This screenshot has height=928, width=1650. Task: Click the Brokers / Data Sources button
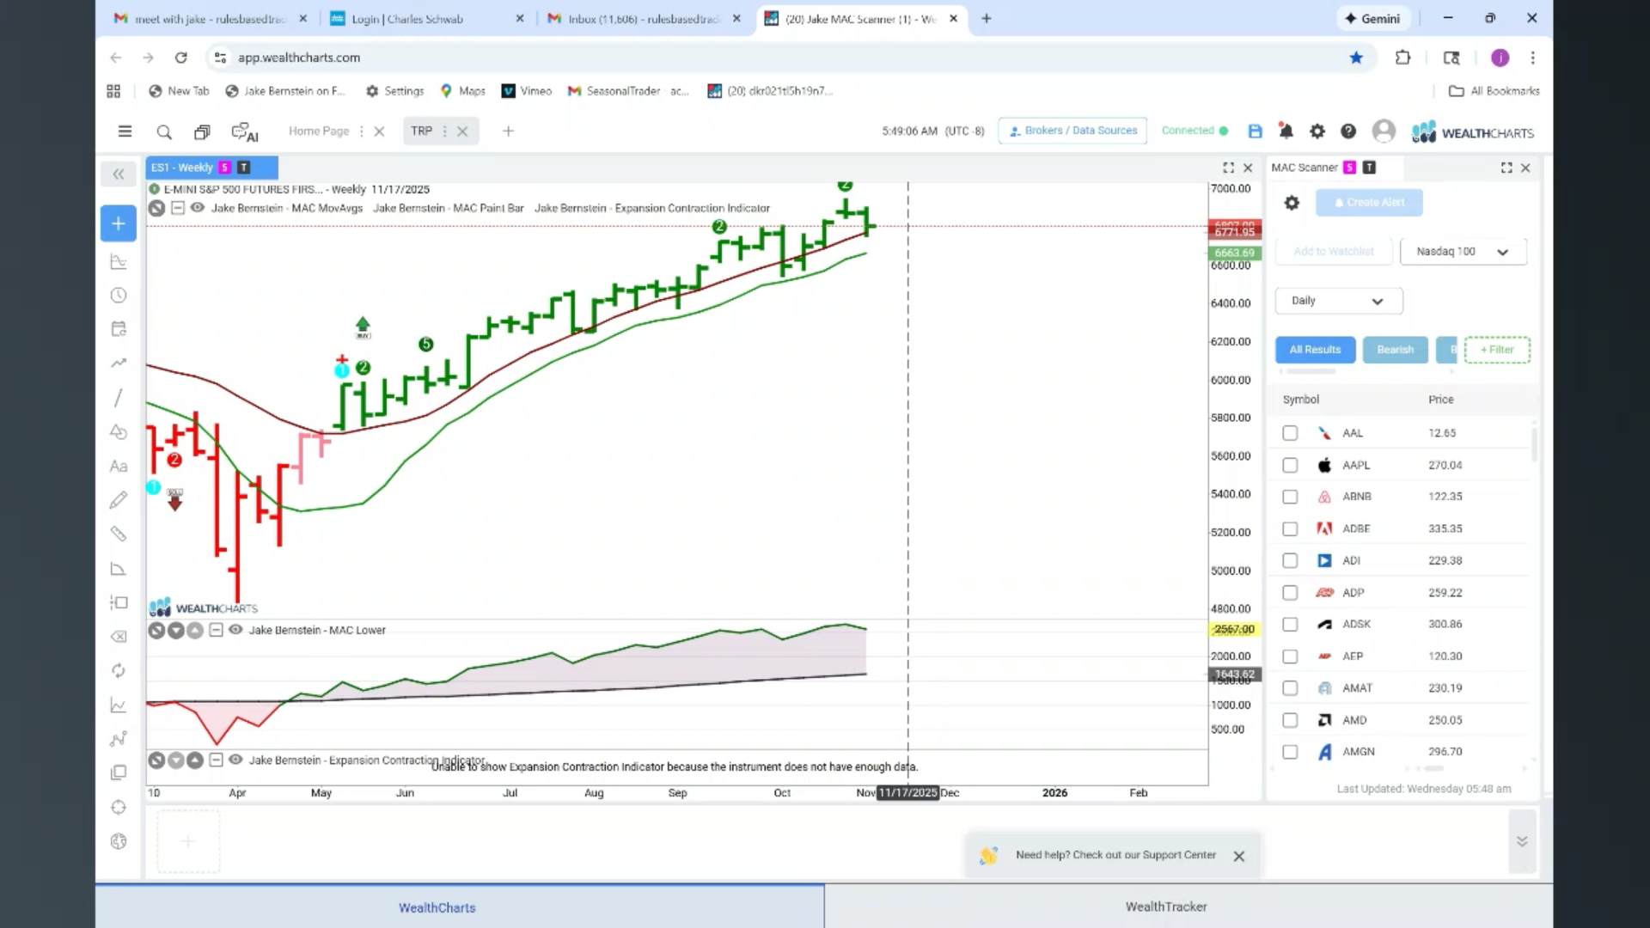[1072, 131]
